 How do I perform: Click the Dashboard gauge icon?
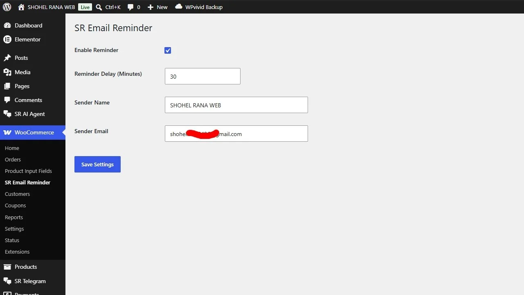point(7,25)
